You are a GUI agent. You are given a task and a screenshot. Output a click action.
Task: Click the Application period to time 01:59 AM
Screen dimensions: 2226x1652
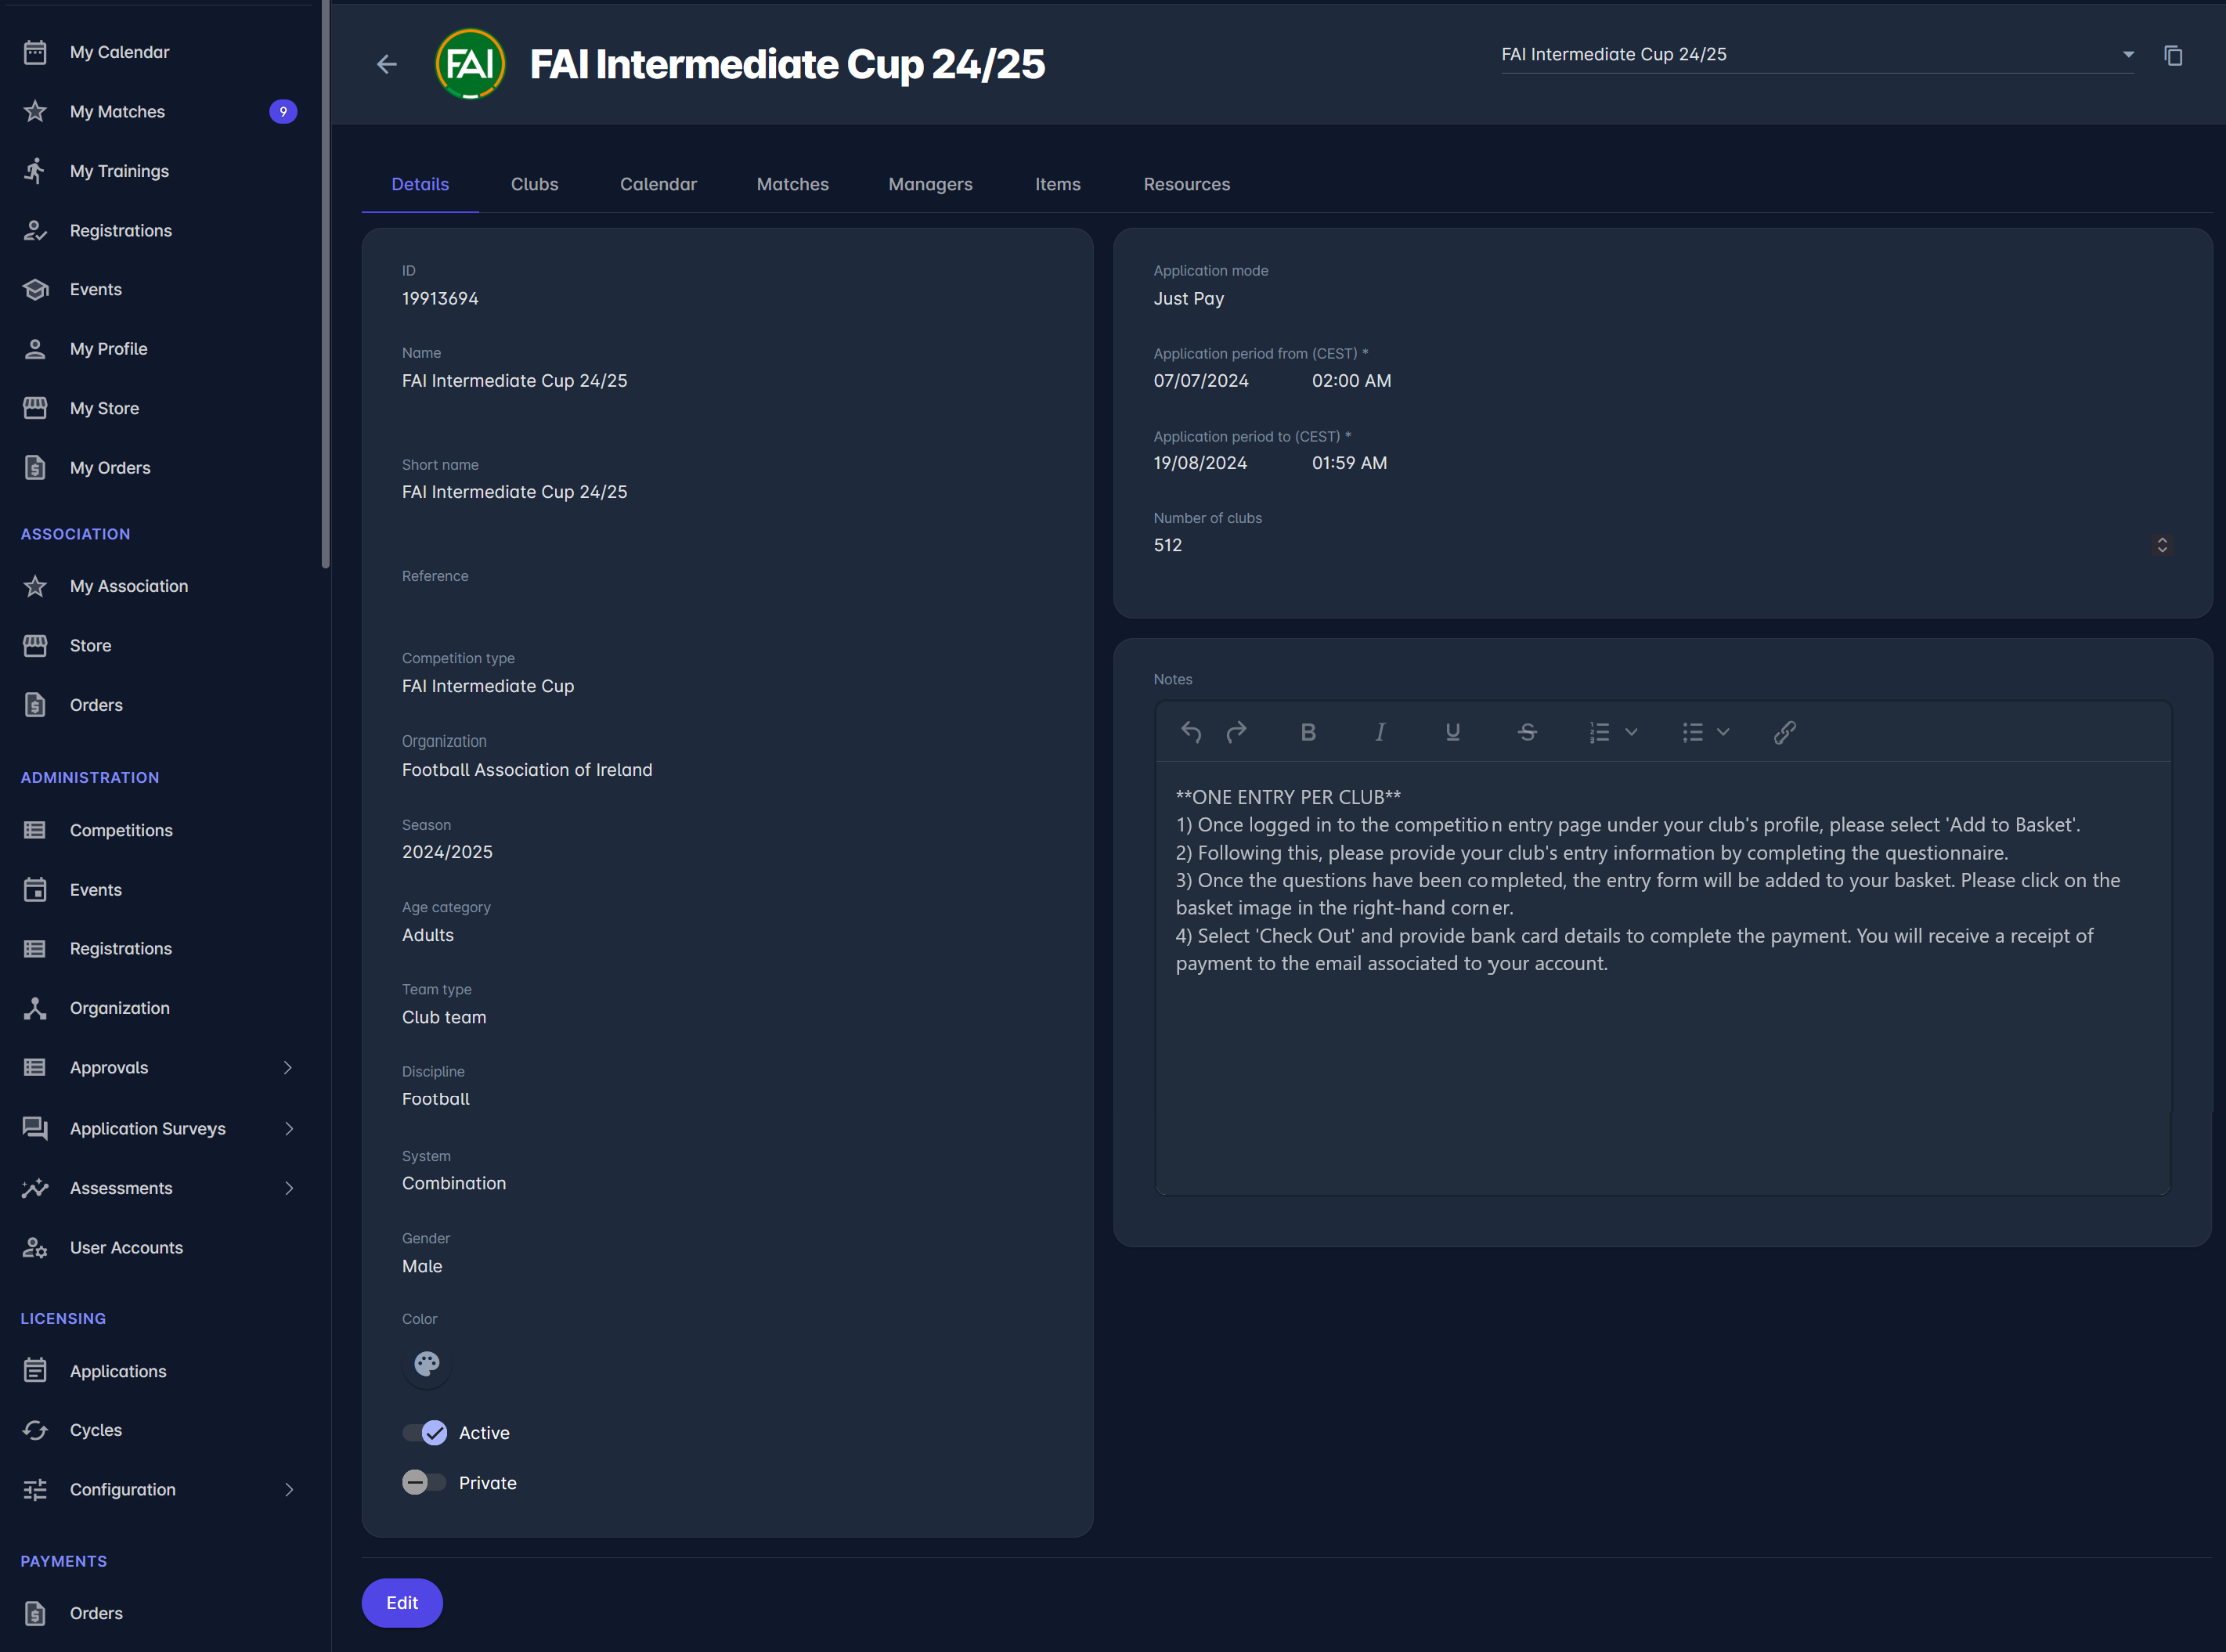point(1349,463)
